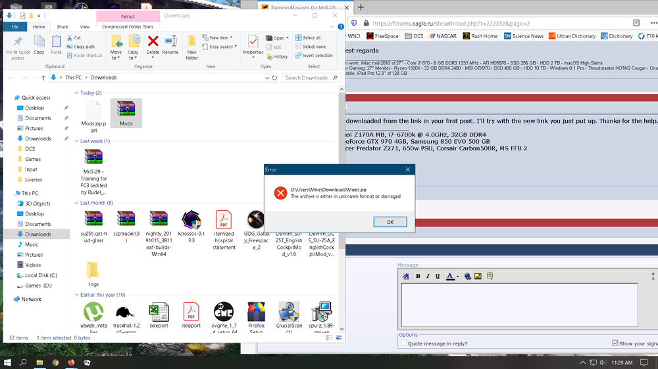The image size is (658, 369).
Task: Click Invert selection in ribbon
Action: (314, 56)
